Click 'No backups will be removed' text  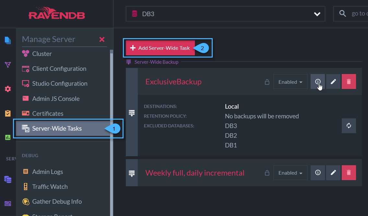coord(262,116)
